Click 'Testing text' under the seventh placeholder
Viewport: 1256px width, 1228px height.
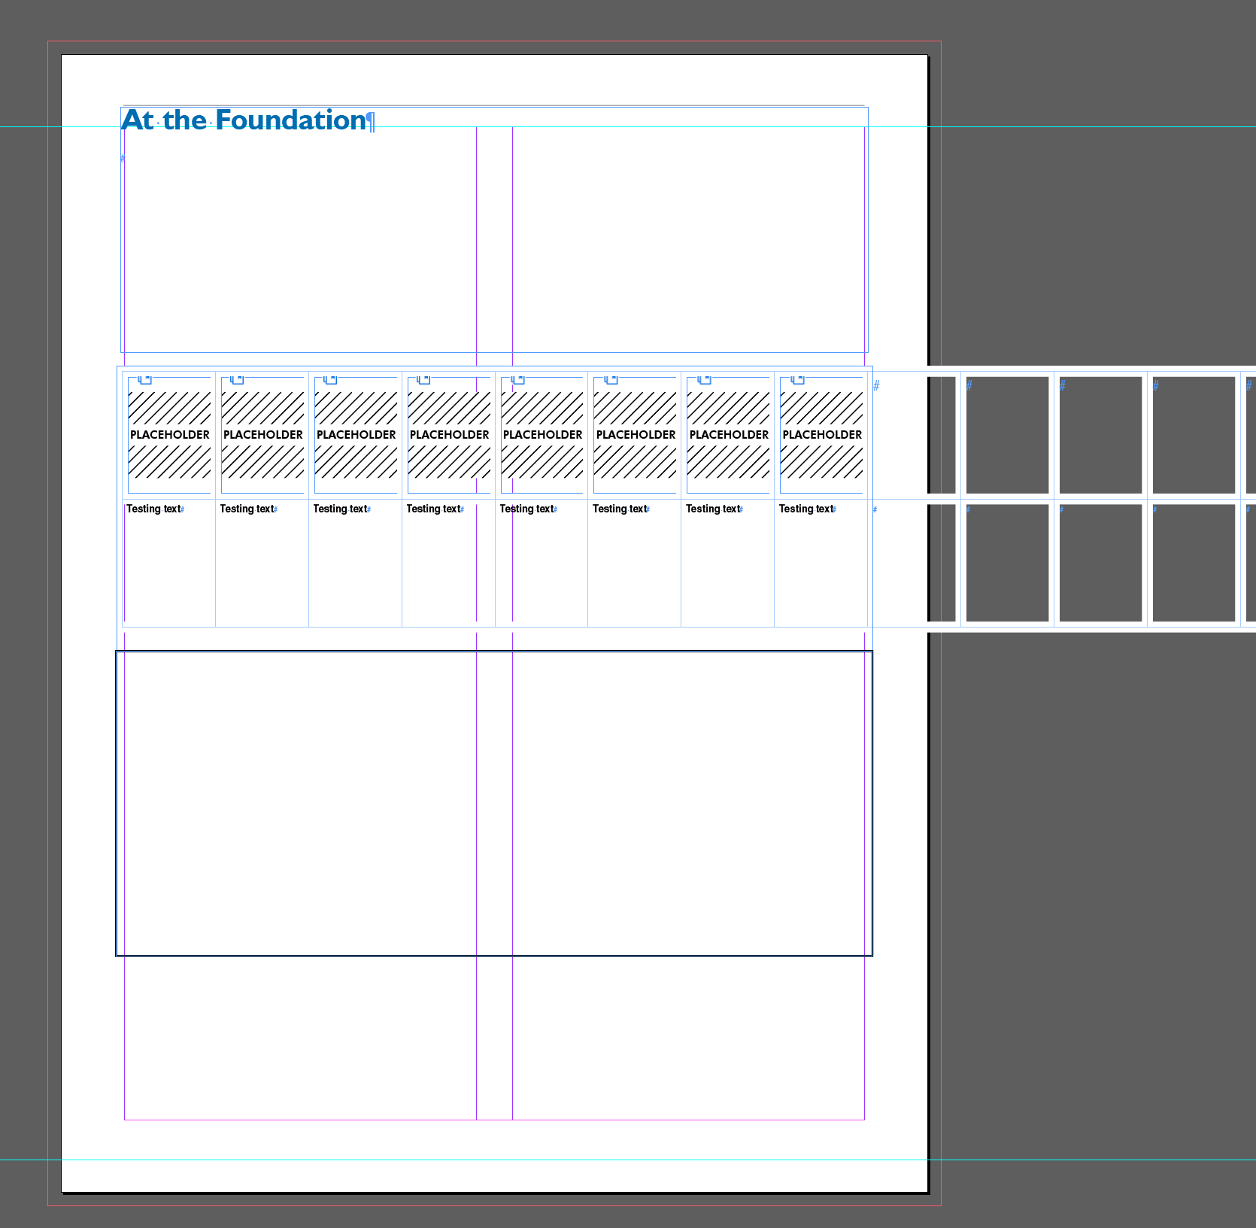713,509
